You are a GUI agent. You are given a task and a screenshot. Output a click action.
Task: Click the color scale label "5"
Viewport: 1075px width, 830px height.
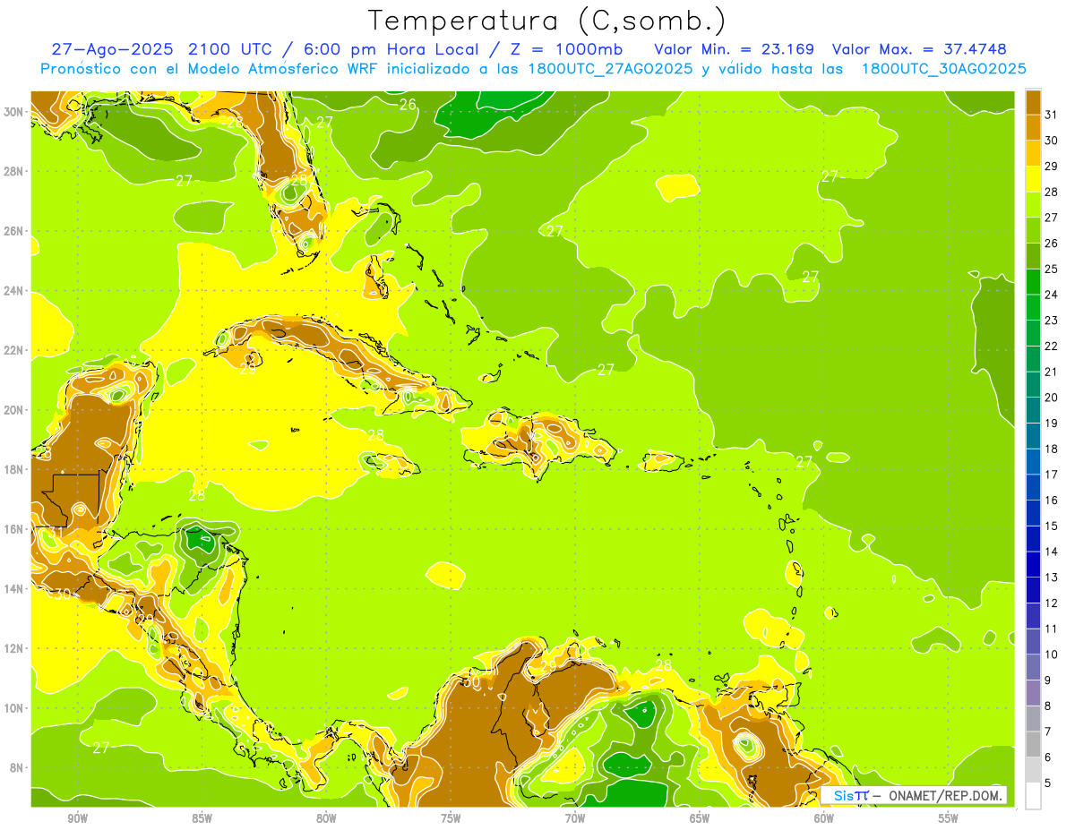click(x=1048, y=783)
